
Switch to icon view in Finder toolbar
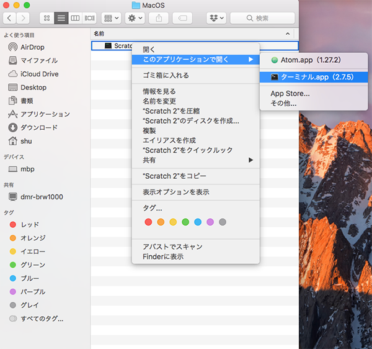point(46,18)
